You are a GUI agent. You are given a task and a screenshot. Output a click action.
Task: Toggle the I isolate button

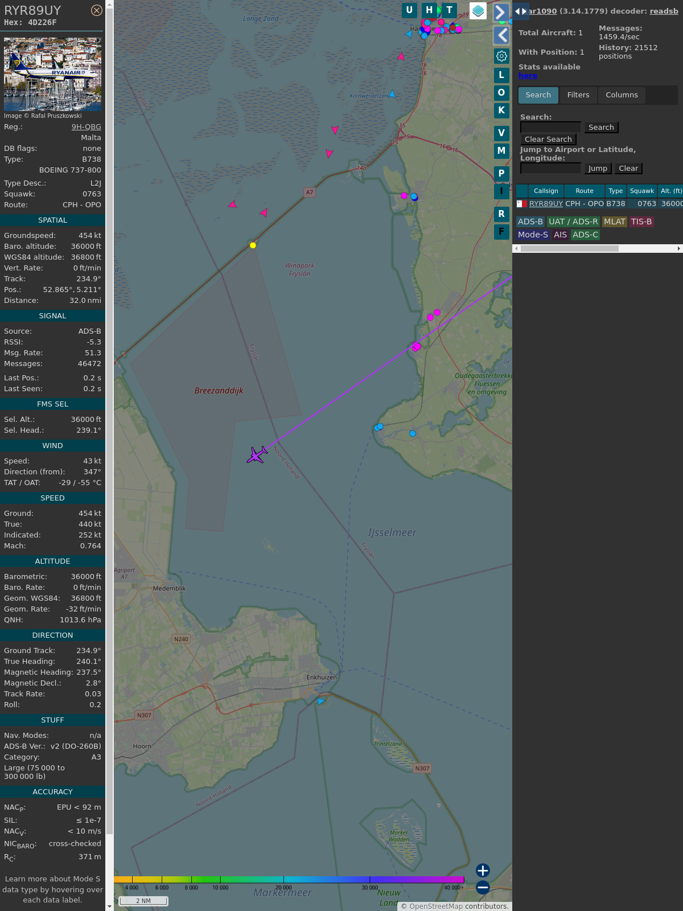pyautogui.click(x=501, y=191)
